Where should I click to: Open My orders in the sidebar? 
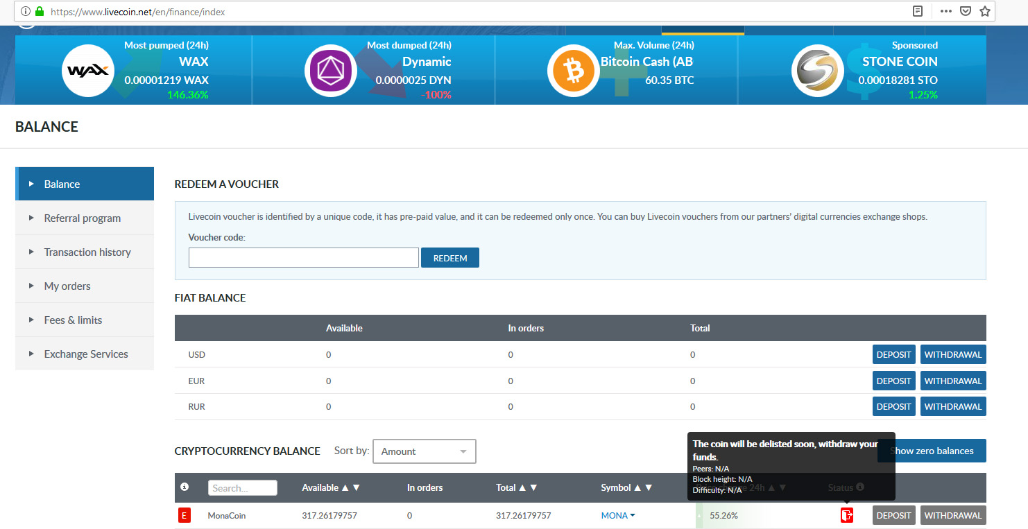click(85, 286)
